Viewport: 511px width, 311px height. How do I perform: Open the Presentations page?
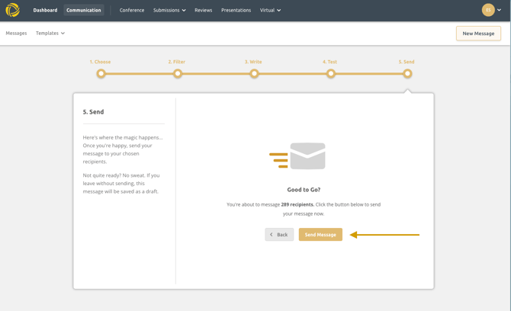236,11
